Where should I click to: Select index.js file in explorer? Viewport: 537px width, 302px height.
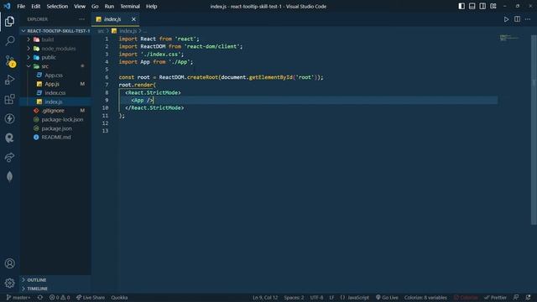(55, 102)
